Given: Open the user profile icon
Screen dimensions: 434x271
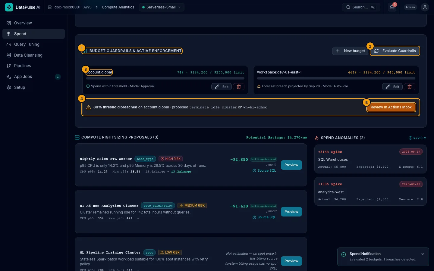Looking at the screenshot, I should pyautogui.click(x=425, y=7).
